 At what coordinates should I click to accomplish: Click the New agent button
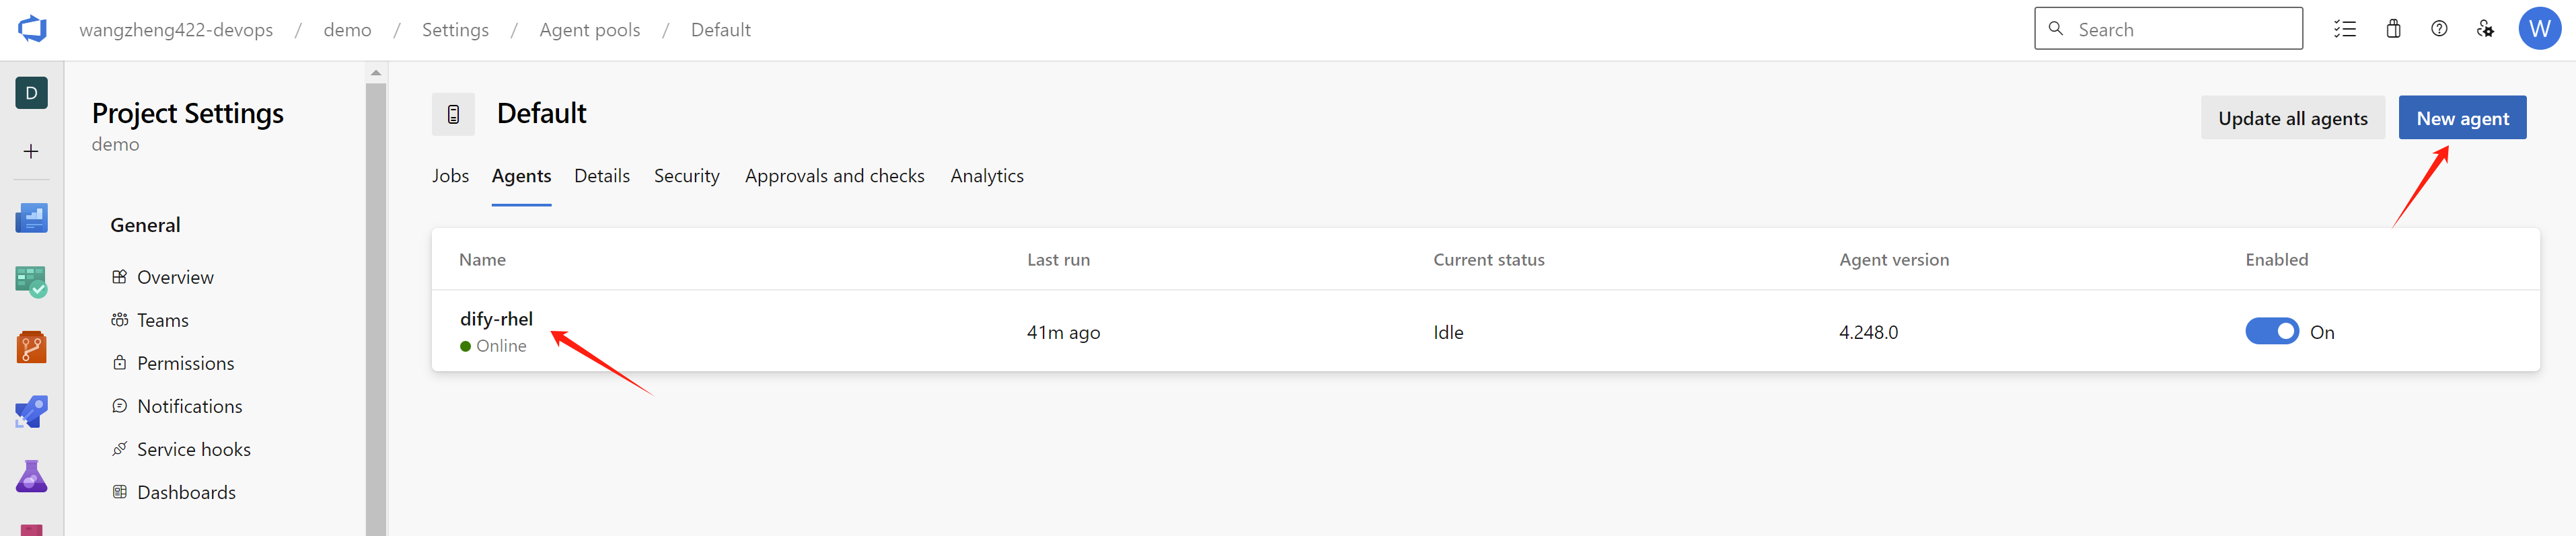(x=2462, y=118)
